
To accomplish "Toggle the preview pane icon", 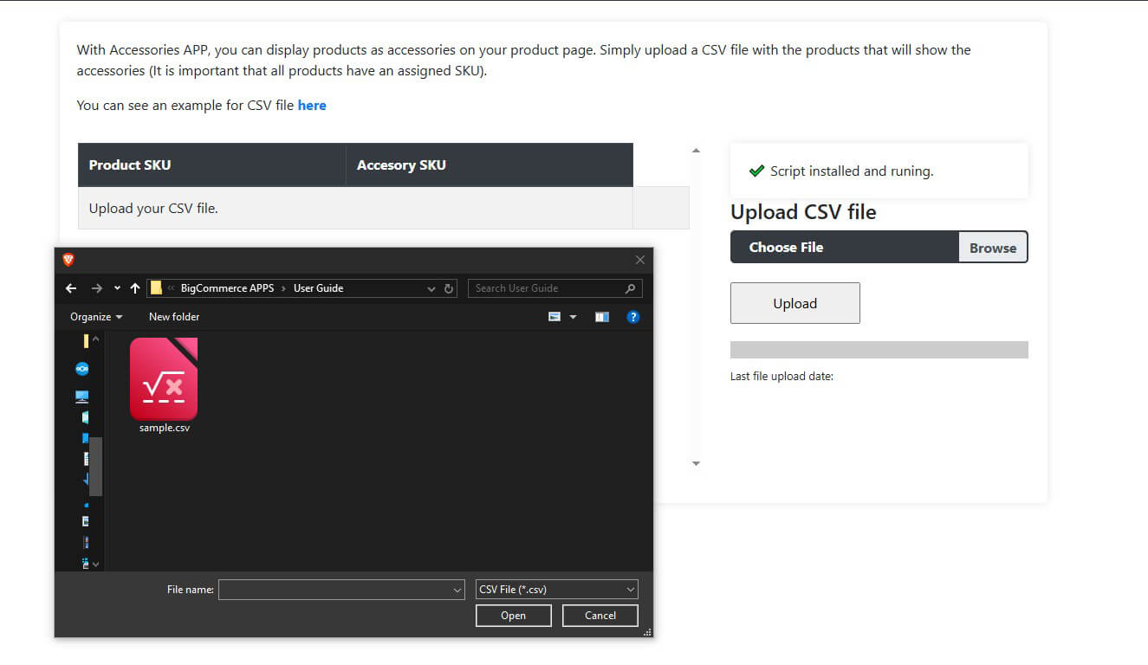I will 602,317.
